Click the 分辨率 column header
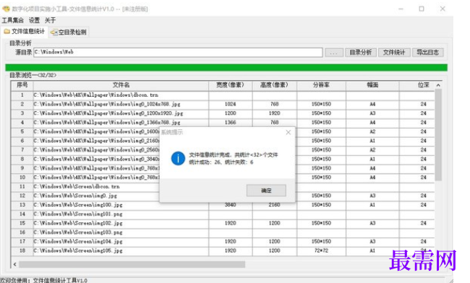 point(321,85)
